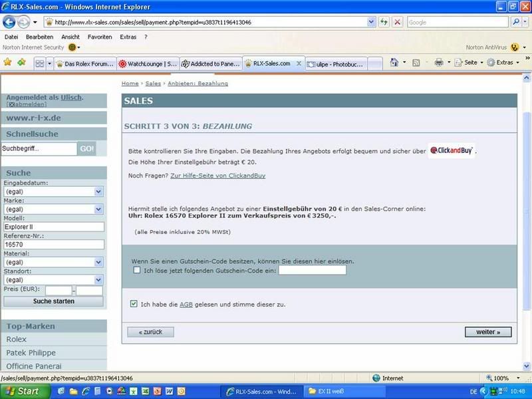Viewport: 532px width, 399px height.
Task: Launch the Word icon in Quick Launch
Action: [x=170, y=392]
